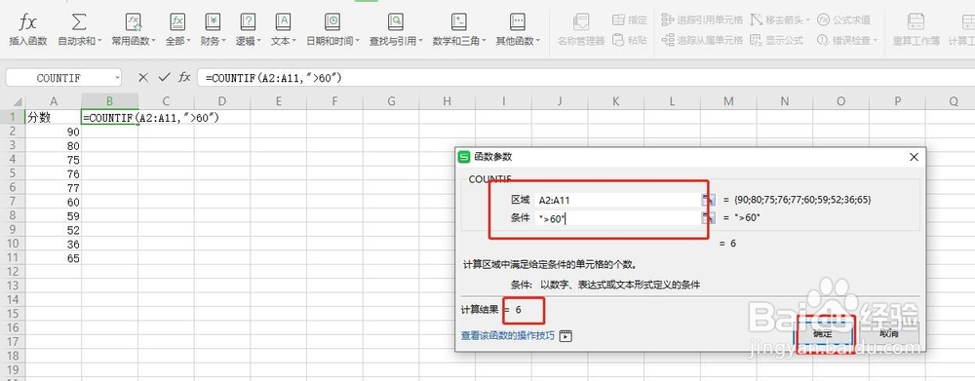Click the 取消 (Cancel) button in dialog
975x381 pixels.
click(888, 333)
